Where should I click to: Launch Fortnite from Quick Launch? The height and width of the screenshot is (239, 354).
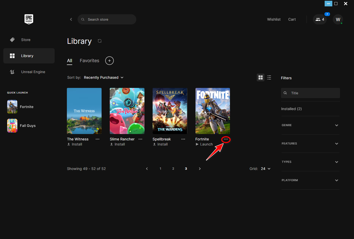click(27, 107)
